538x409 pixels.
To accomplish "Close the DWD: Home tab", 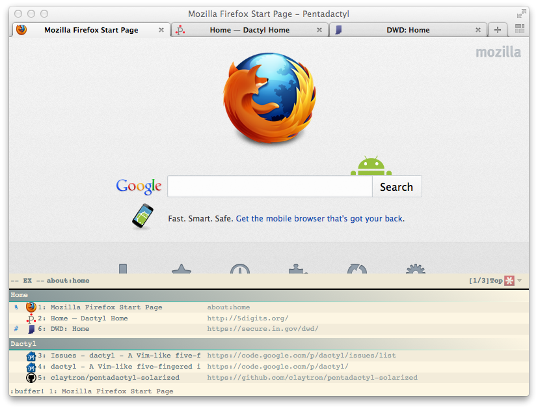I will 478,30.
